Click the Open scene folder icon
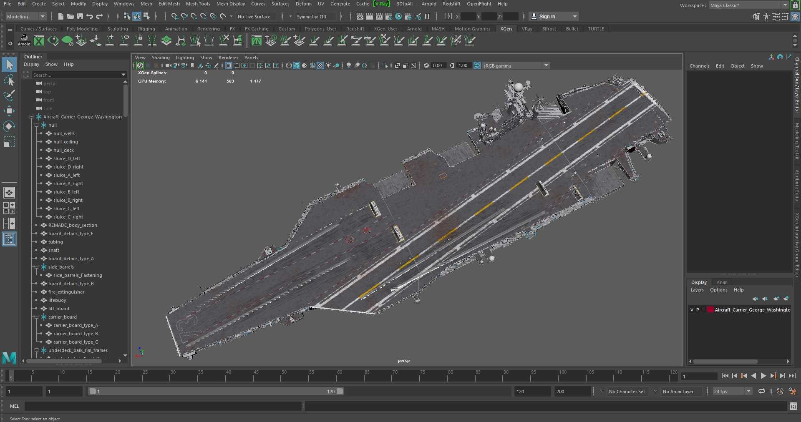801x422 pixels. (71, 16)
